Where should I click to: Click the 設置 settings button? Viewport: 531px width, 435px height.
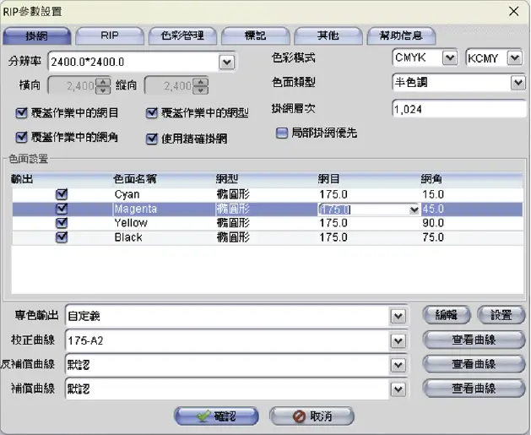point(501,315)
